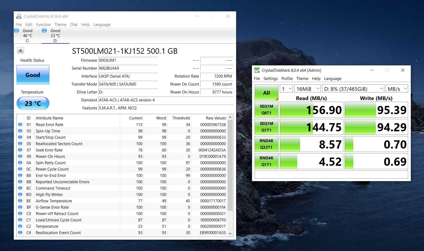
Task: Click scroll up arrow of attribute list
Action: [x=230, y=117]
